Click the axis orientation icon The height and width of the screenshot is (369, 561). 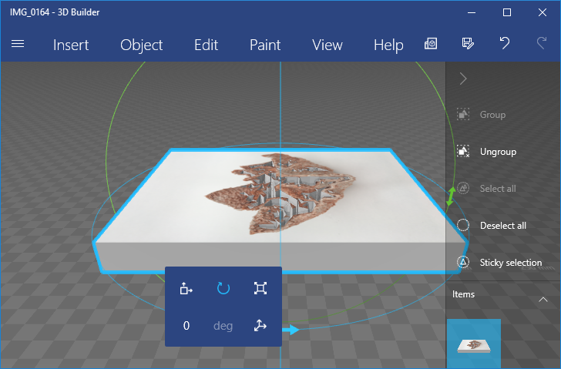coord(260,326)
